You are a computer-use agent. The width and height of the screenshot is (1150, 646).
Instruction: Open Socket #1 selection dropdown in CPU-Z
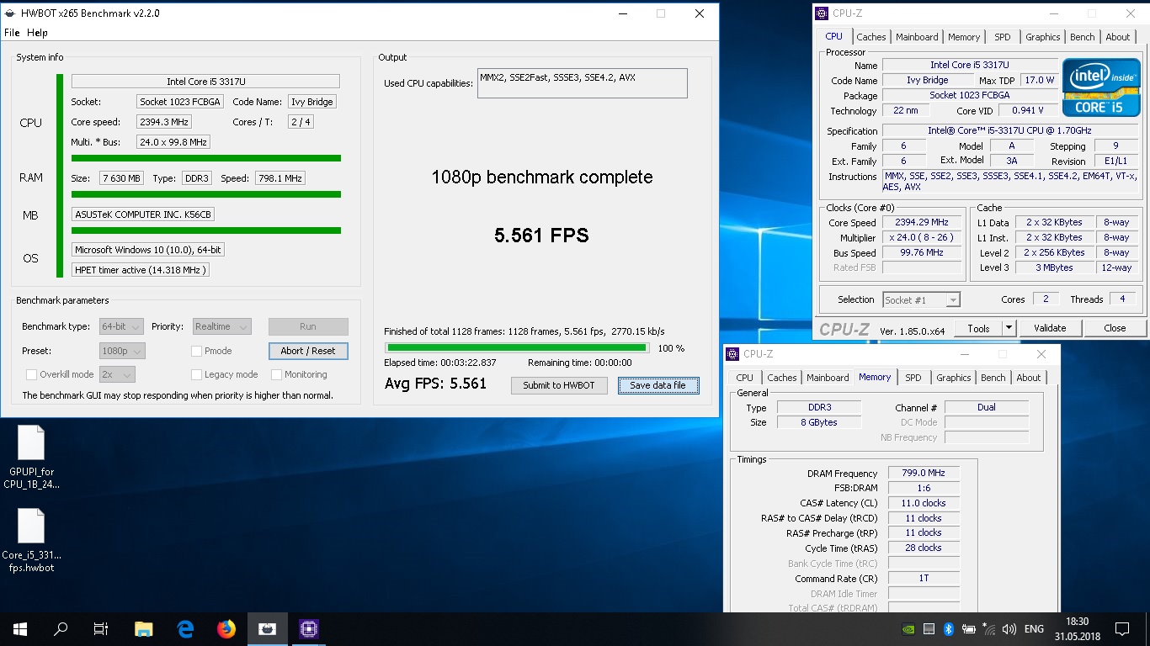point(921,299)
